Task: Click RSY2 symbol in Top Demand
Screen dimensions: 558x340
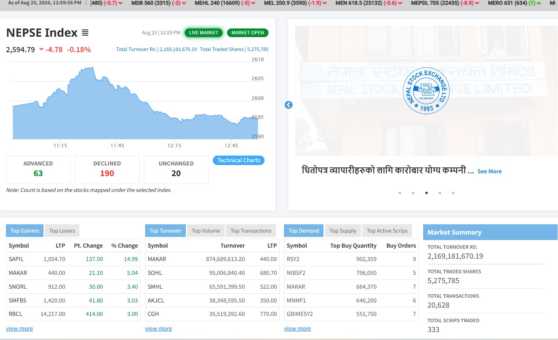Action: coord(293,259)
